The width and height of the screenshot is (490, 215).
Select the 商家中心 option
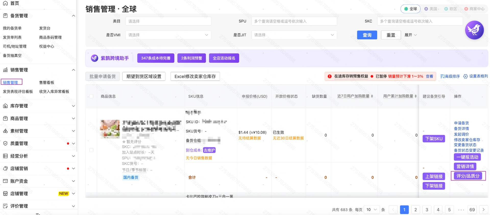(474, 9)
